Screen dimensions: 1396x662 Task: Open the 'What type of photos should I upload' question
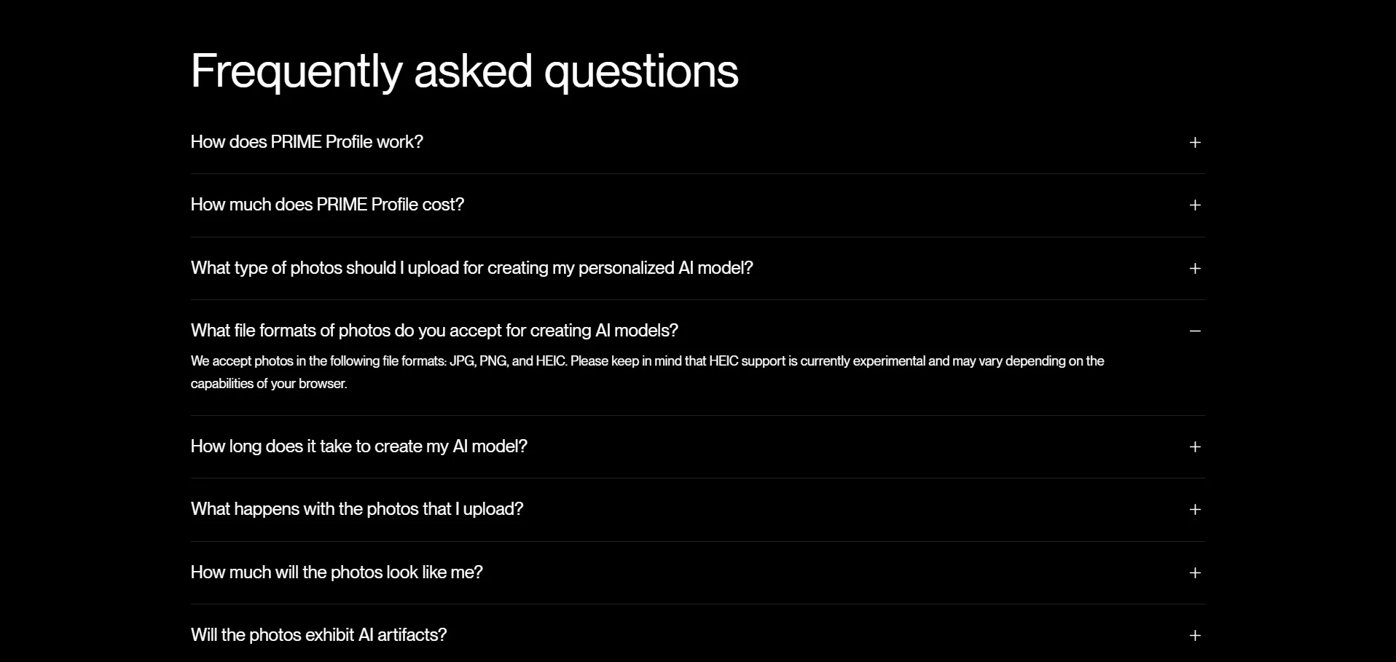pos(471,268)
